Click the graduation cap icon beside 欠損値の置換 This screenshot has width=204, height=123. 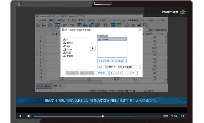[183, 12]
